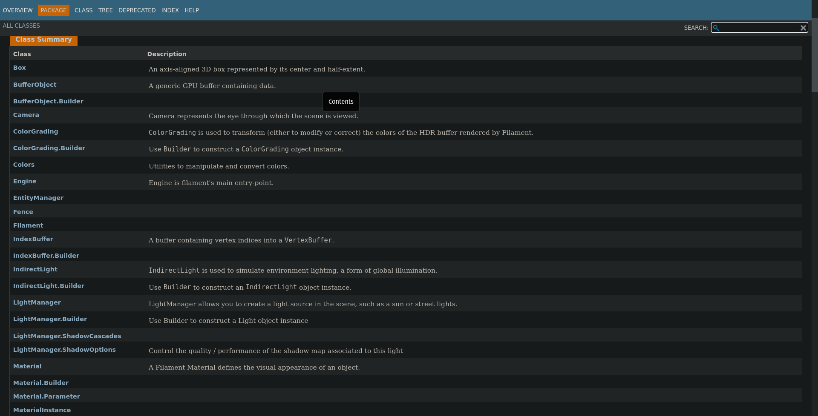Image resolution: width=818 pixels, height=416 pixels.
Task: Open the Material.Builder class link
Action: (x=41, y=383)
